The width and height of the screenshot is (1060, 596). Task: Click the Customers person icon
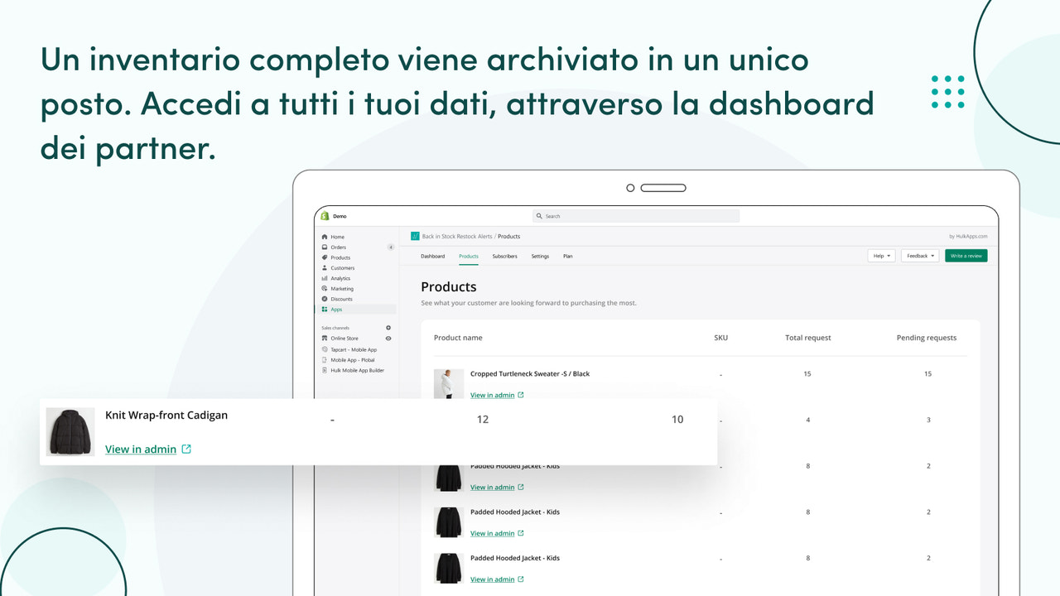325,268
